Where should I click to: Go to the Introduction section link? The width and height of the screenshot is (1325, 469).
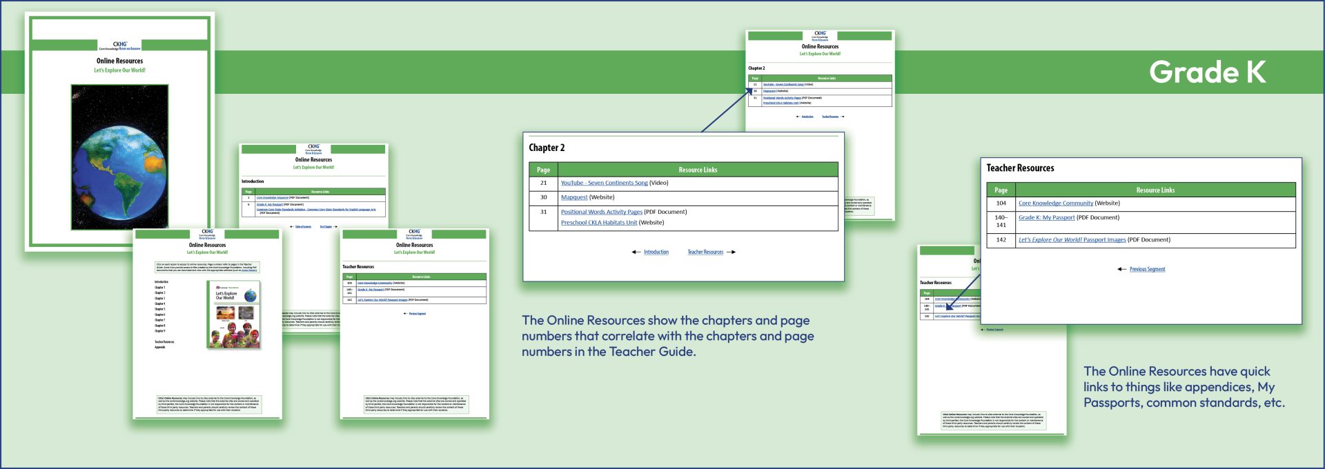(x=656, y=252)
